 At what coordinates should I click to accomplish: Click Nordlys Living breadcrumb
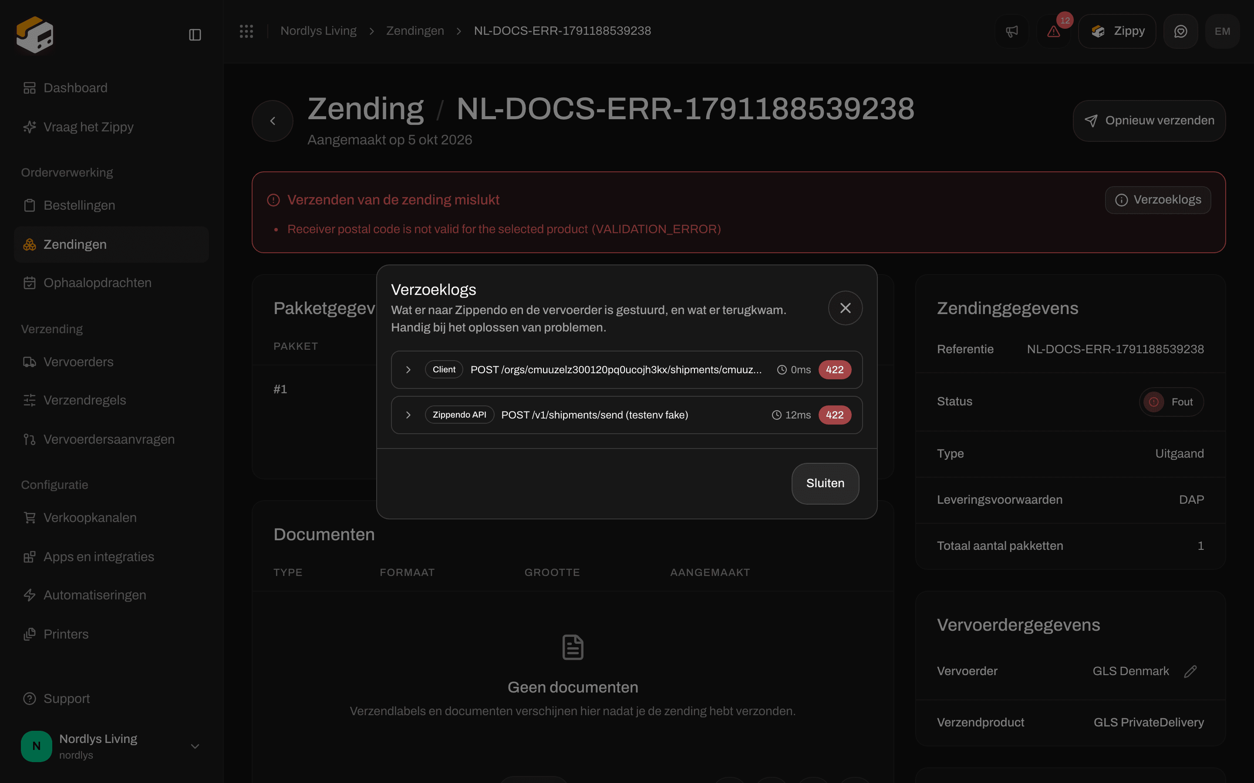318,31
